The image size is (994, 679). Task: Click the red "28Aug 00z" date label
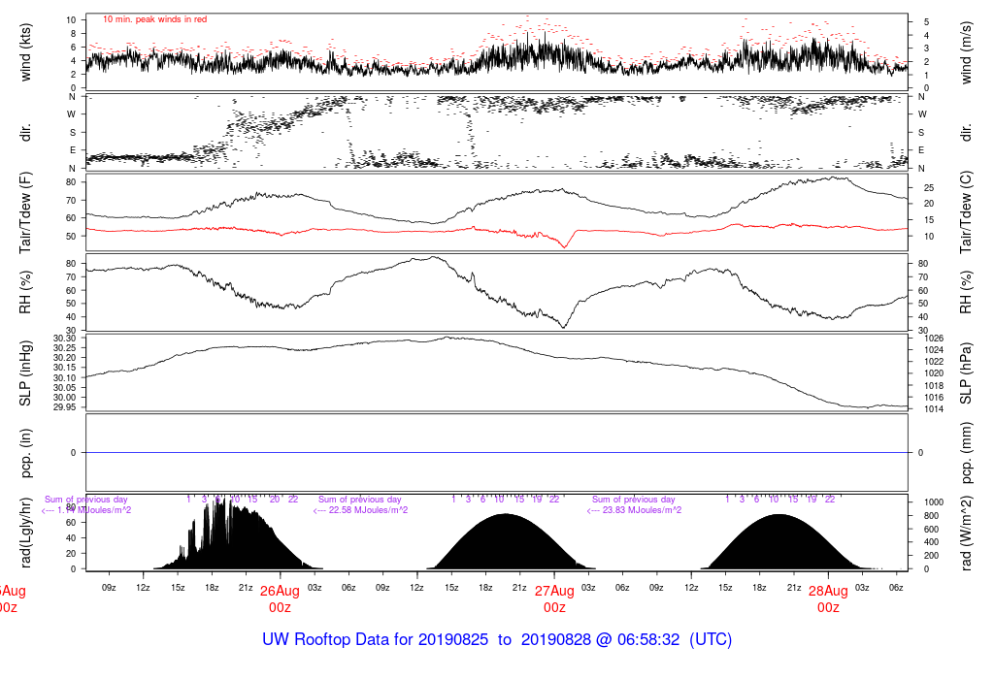pos(828,599)
